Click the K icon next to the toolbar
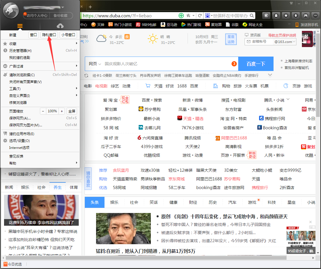The height and width of the screenshot is (269, 321). pyautogui.click(x=266, y=16)
